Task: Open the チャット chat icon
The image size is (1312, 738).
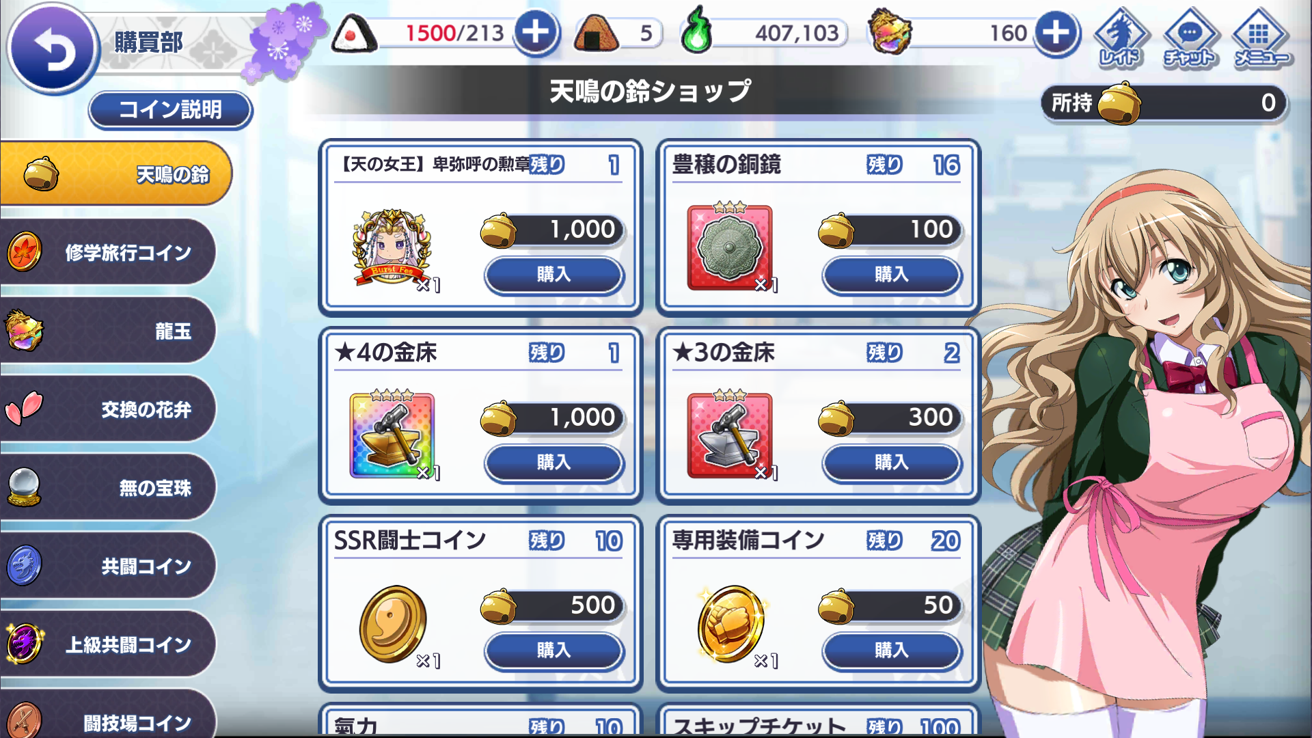Action: click(1189, 38)
